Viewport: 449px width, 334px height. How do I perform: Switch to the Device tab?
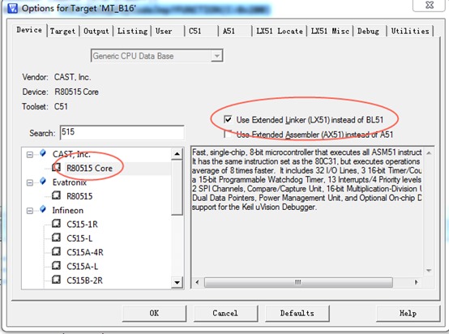point(29,30)
